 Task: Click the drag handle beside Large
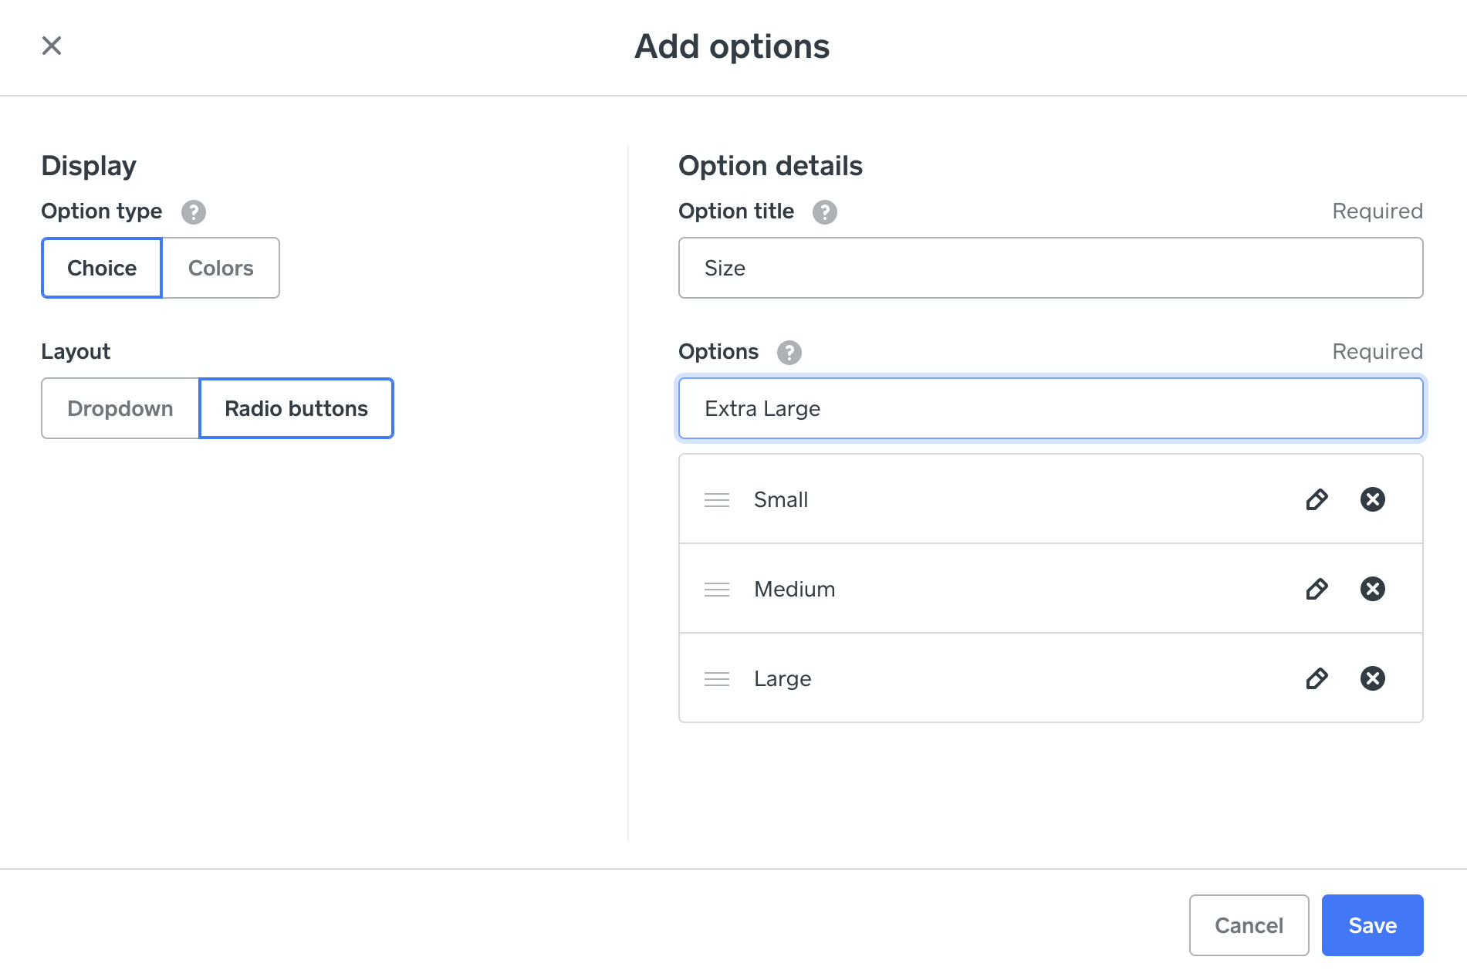(717, 678)
